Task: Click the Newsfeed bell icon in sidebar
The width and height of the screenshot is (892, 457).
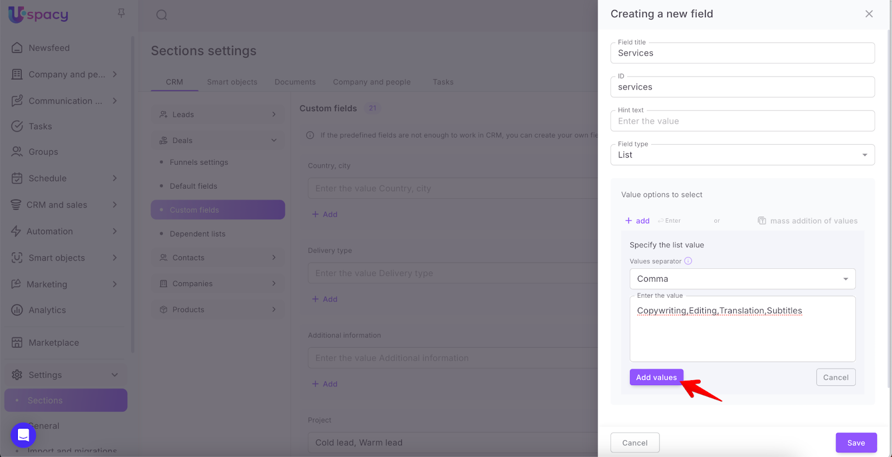Action: [x=17, y=48]
